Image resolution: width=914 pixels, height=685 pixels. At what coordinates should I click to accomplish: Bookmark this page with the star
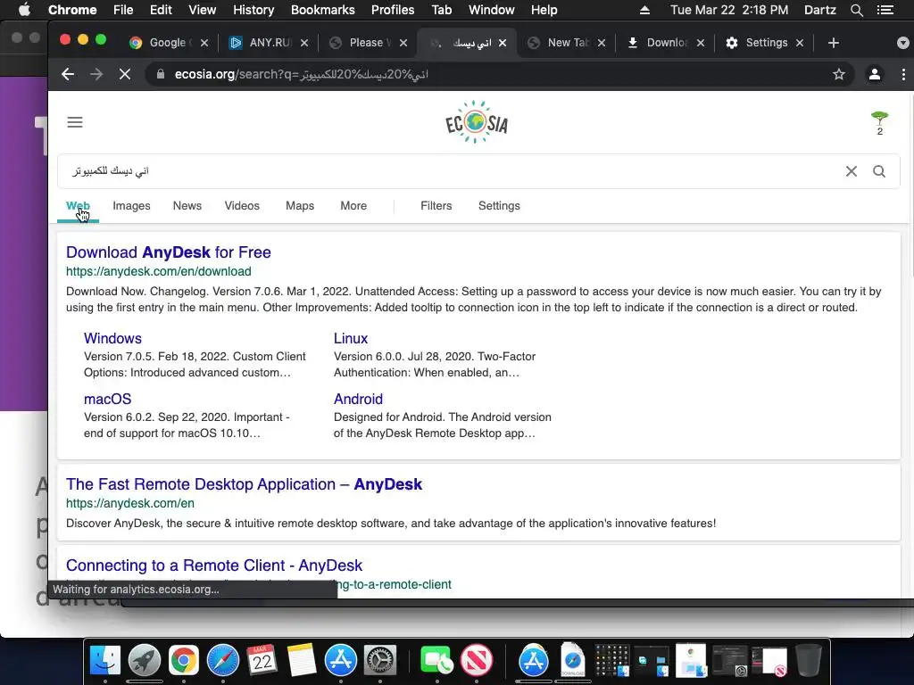[x=839, y=75]
